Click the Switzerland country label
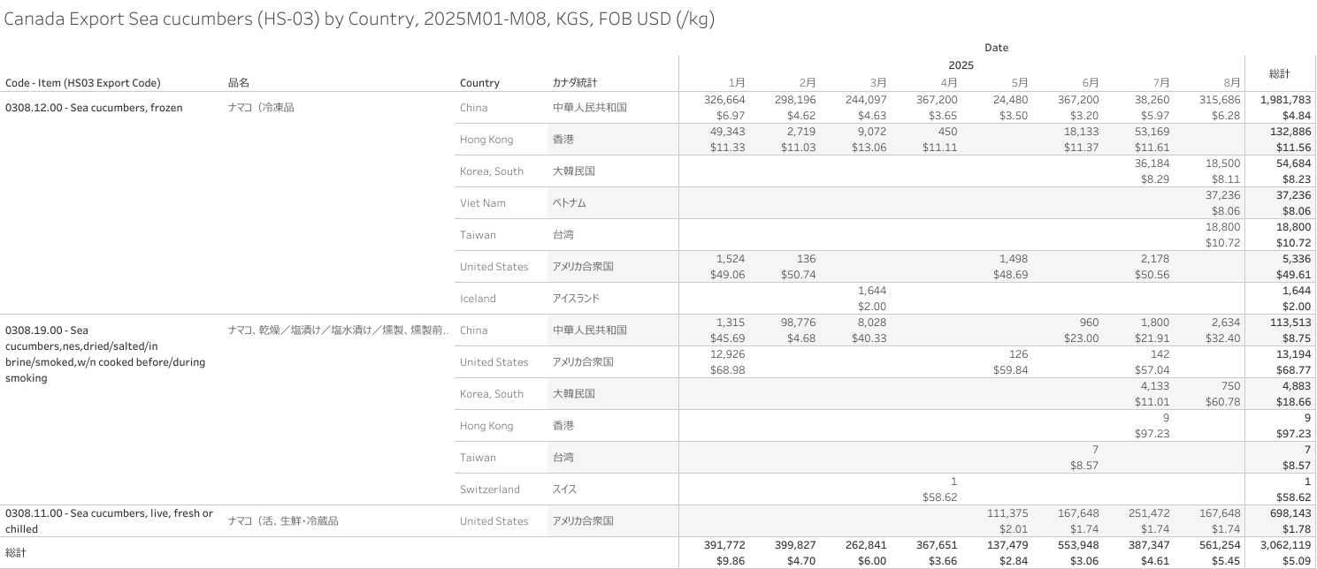The image size is (1317, 569). 490,489
